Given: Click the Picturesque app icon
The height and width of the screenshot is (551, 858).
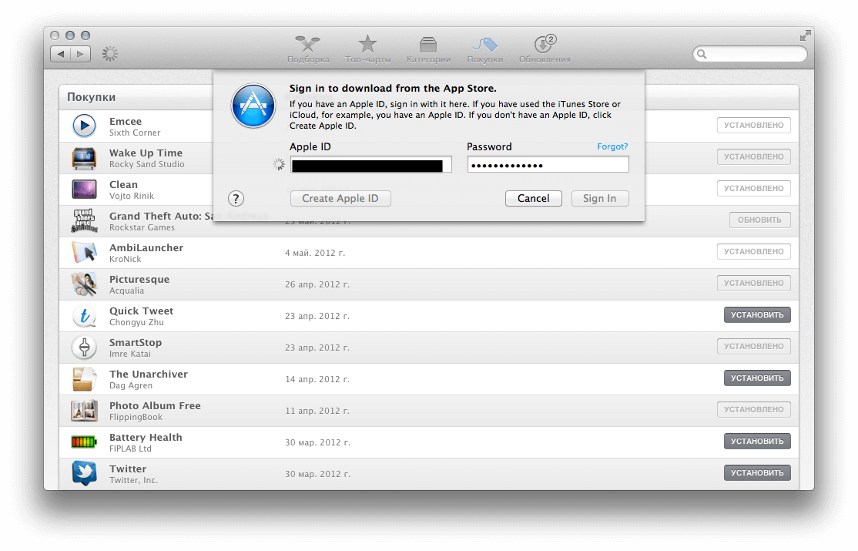Looking at the screenshot, I should pos(84,284).
